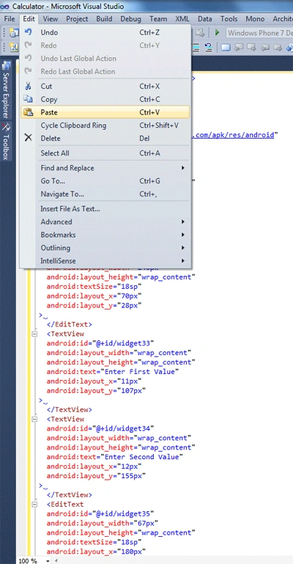This screenshot has width=293, height=564.
Task: Open the File menu
Action: [x=10, y=19]
